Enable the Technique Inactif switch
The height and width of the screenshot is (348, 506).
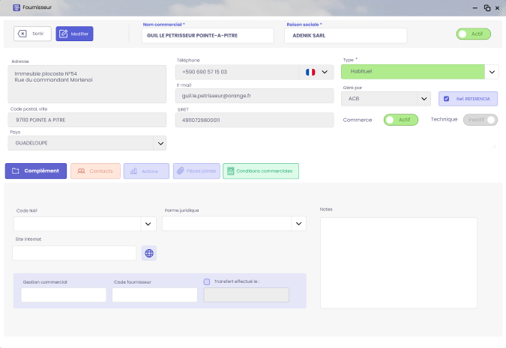(480, 120)
